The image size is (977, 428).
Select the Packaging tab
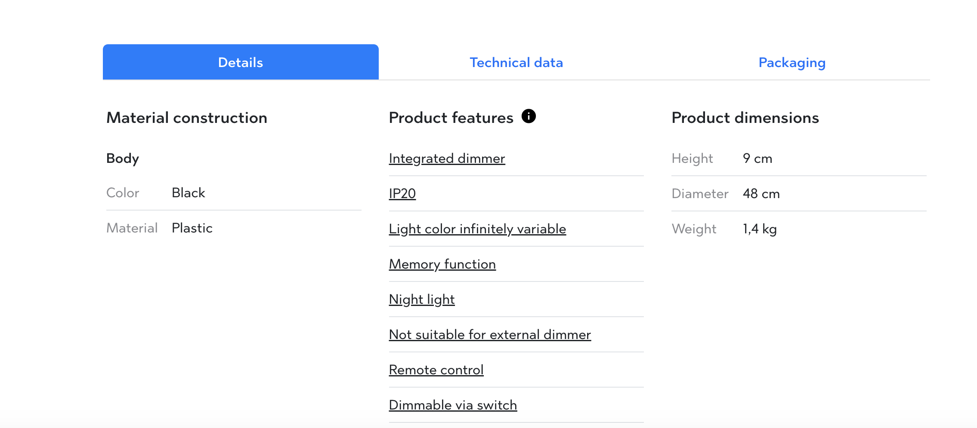[791, 62]
